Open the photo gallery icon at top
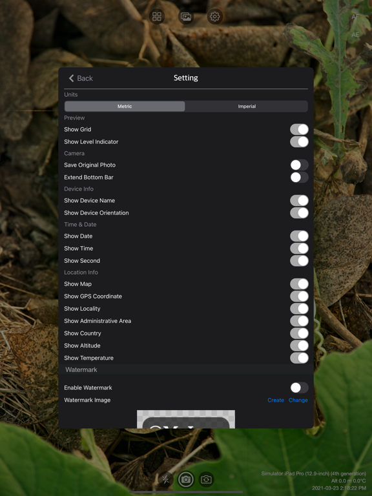Viewport: 372px width, 496px height. point(186,16)
